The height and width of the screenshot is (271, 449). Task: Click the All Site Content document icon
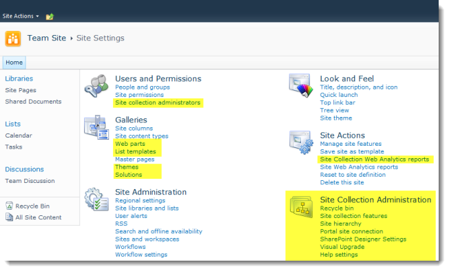point(9,217)
